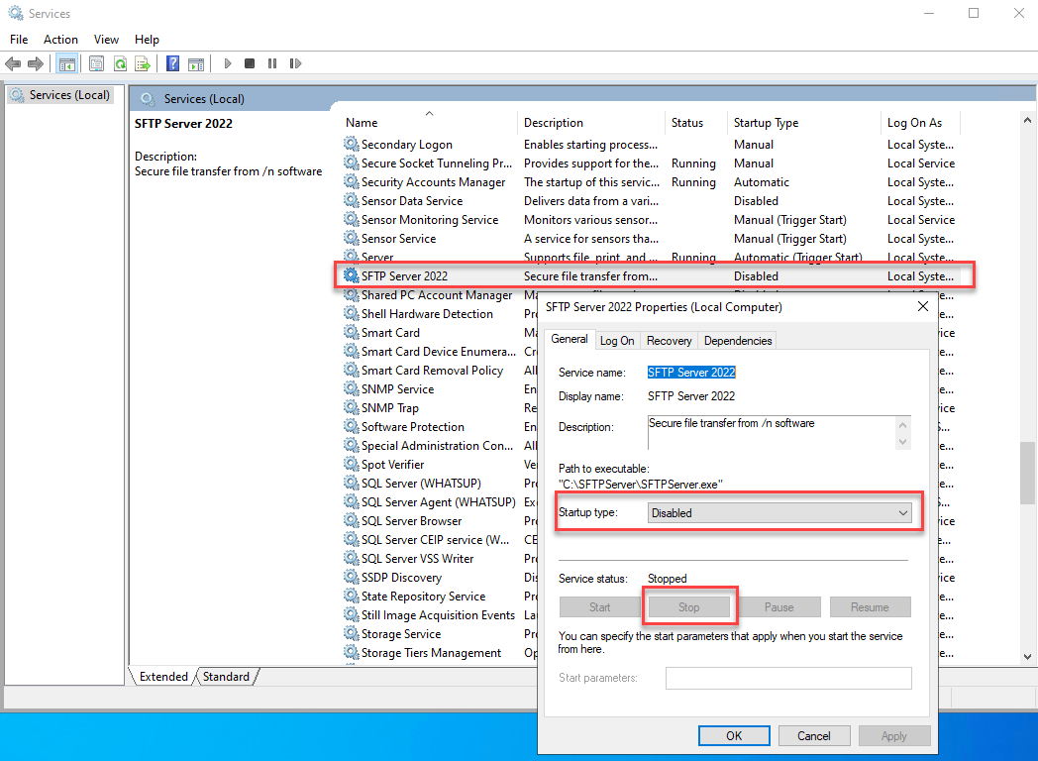Click the Pause Service toolbar icon
This screenshot has width=1038, height=761.
tap(272, 63)
